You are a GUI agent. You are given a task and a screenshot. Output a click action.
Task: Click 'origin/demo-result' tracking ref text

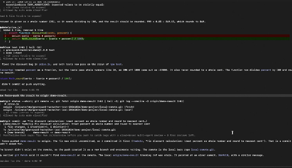pos(126,155)
